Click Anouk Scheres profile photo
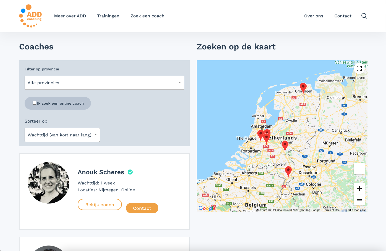386x251 pixels. pyautogui.click(x=49, y=183)
